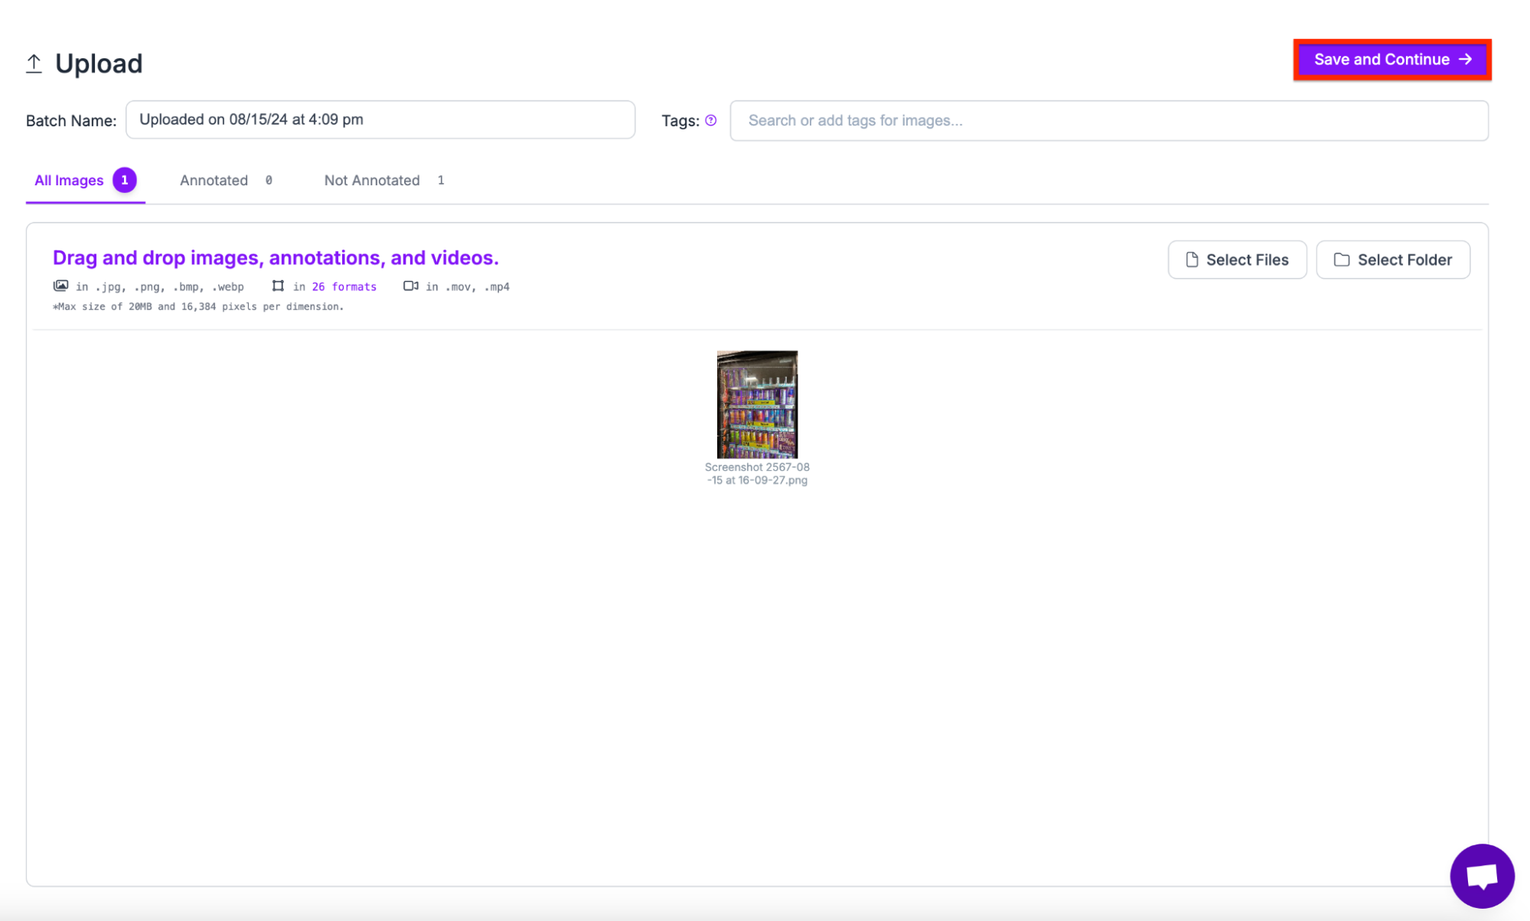Click into the Batch Name field
The image size is (1530, 921).
380,119
